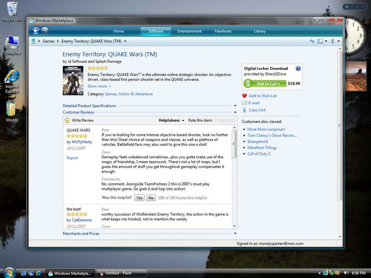Add Quake Wars to the cart
371x278 pixels.
[265, 83]
